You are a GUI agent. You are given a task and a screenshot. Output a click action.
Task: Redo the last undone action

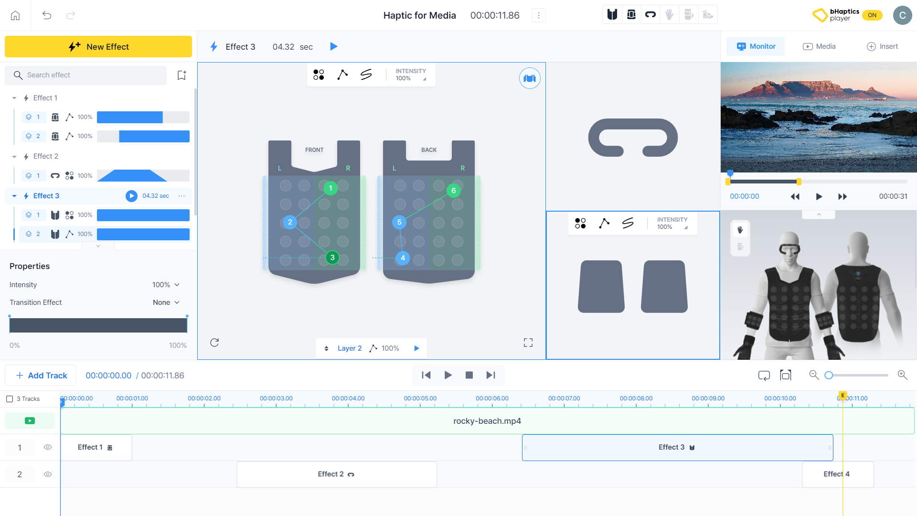click(x=71, y=15)
